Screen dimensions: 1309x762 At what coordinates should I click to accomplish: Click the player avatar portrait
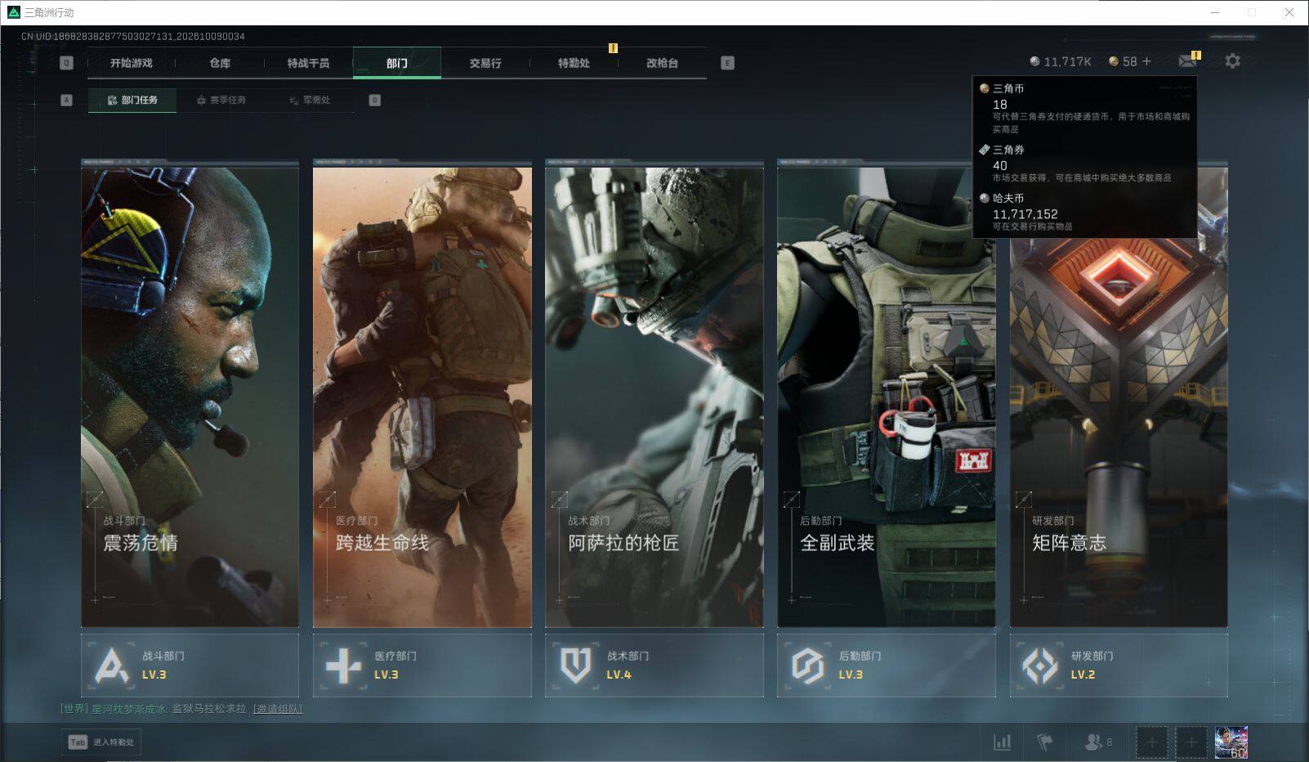[1231, 742]
